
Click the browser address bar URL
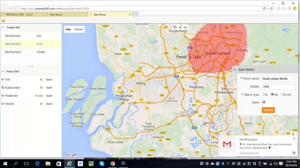pyautogui.click(x=55, y=9)
